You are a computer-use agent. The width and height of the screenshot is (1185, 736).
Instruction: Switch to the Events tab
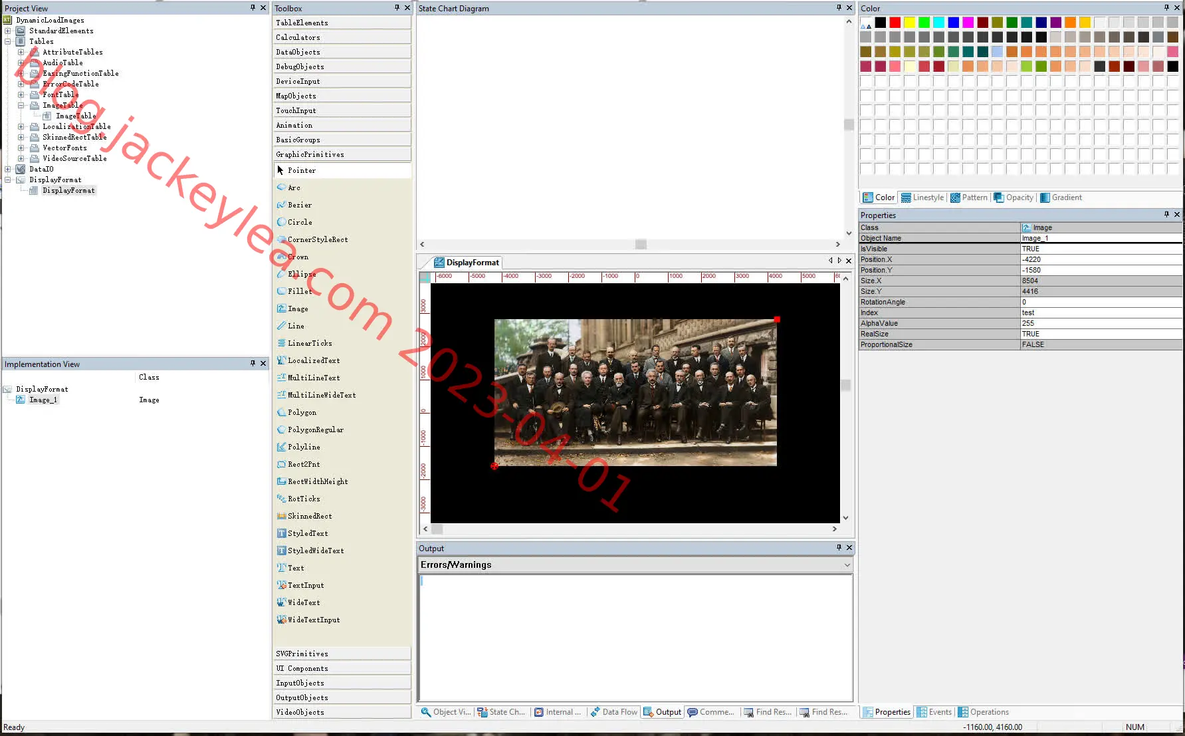[934, 712]
